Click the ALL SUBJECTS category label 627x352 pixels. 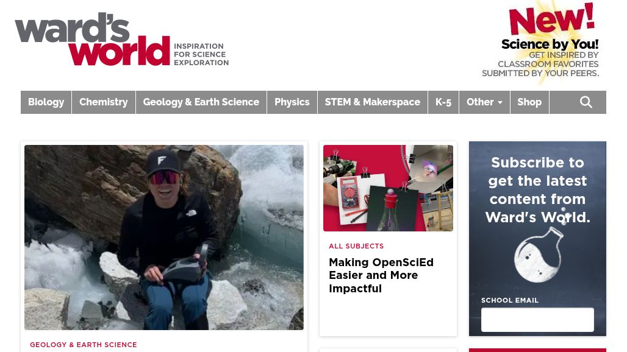pos(356,246)
